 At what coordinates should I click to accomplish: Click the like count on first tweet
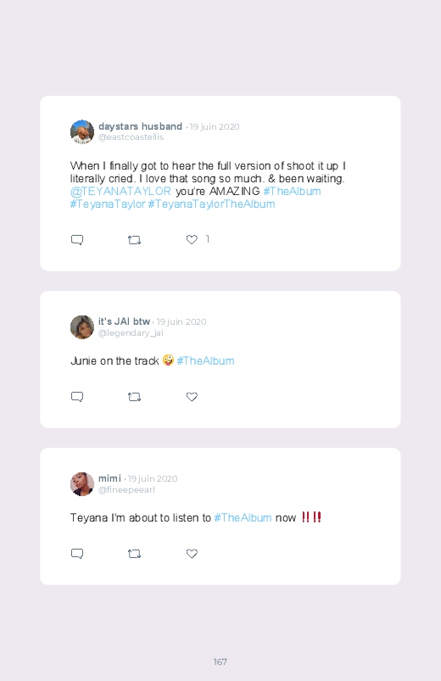point(208,239)
